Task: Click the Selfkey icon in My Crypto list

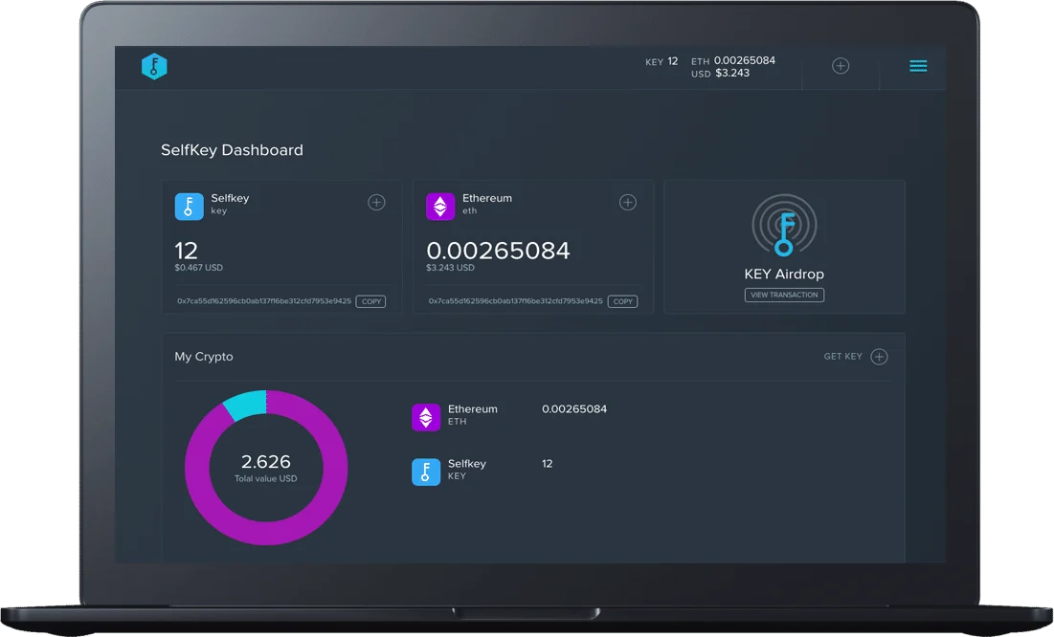Action: 425,470
